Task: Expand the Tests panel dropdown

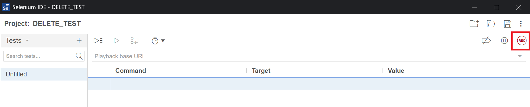Action: 27,41
